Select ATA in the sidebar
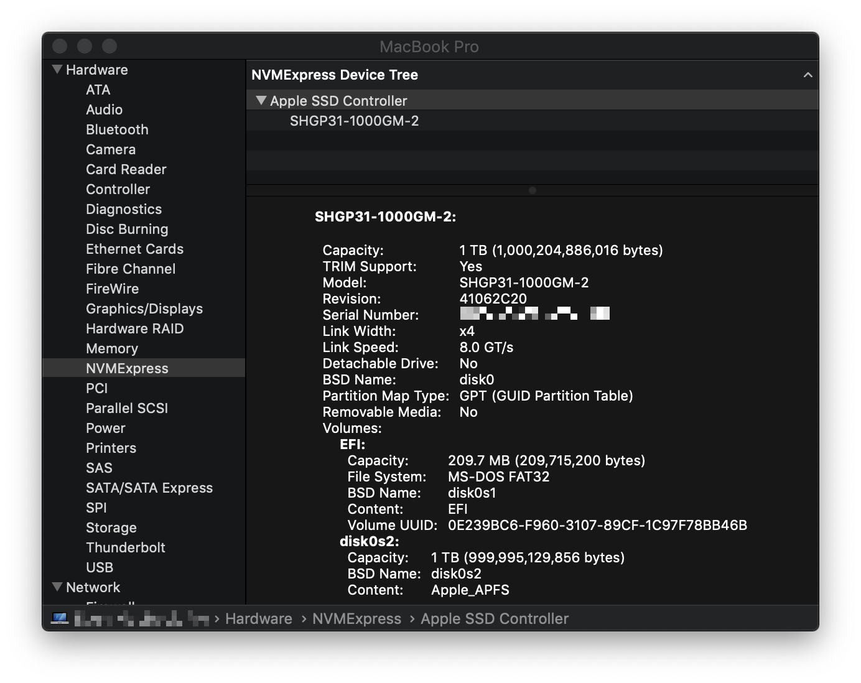 98,90
